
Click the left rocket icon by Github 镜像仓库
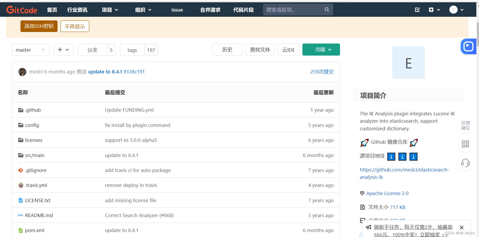point(364,142)
